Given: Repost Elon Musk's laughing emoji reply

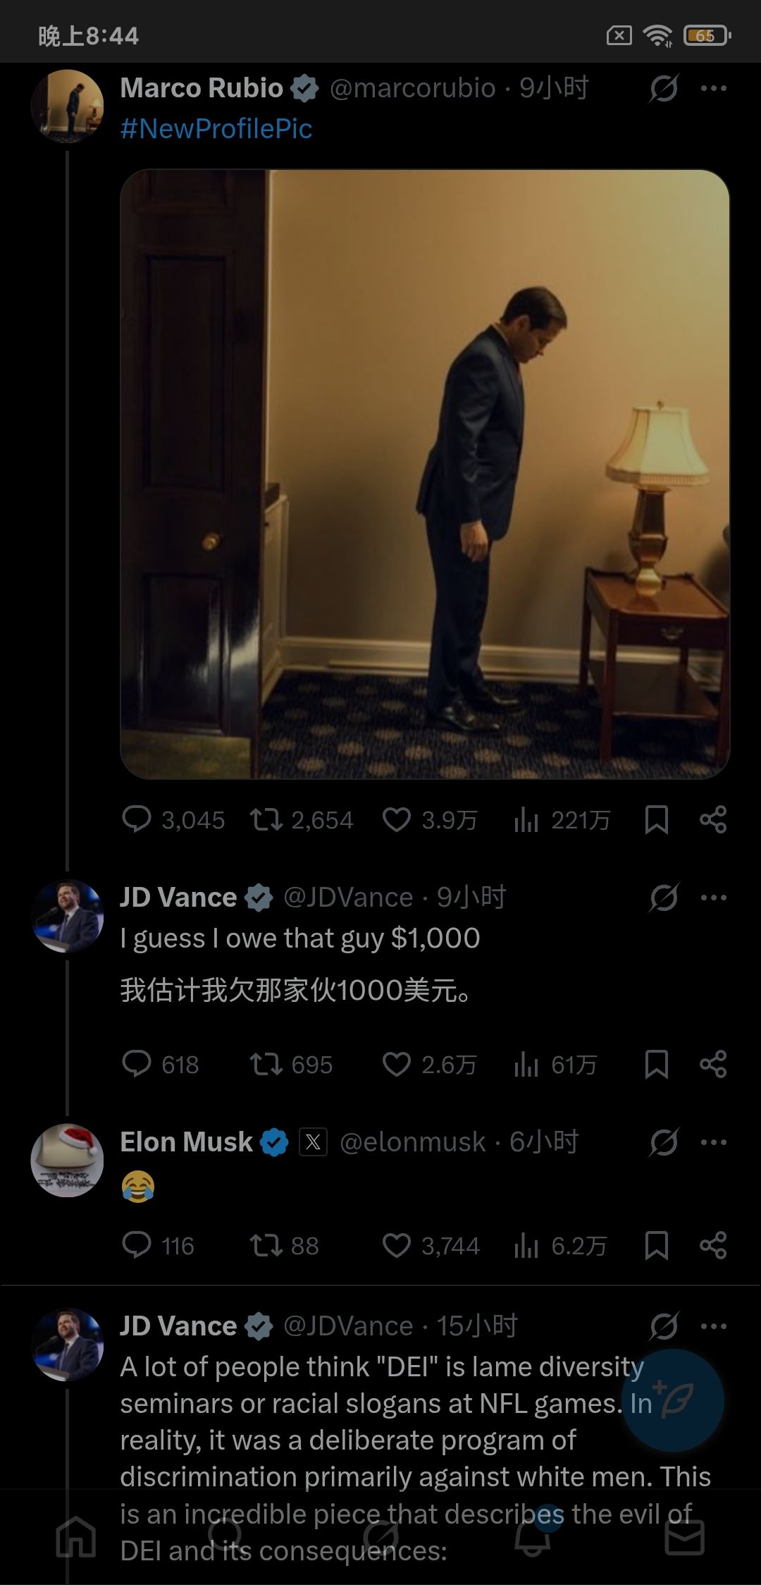Looking at the screenshot, I should tap(266, 1246).
